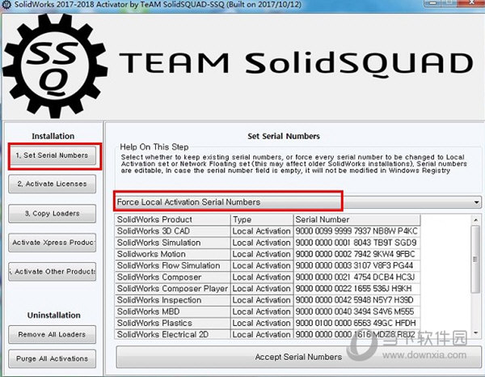
Task: Click the Type cell for SolidWorks Plastics
Action: [x=262, y=323]
